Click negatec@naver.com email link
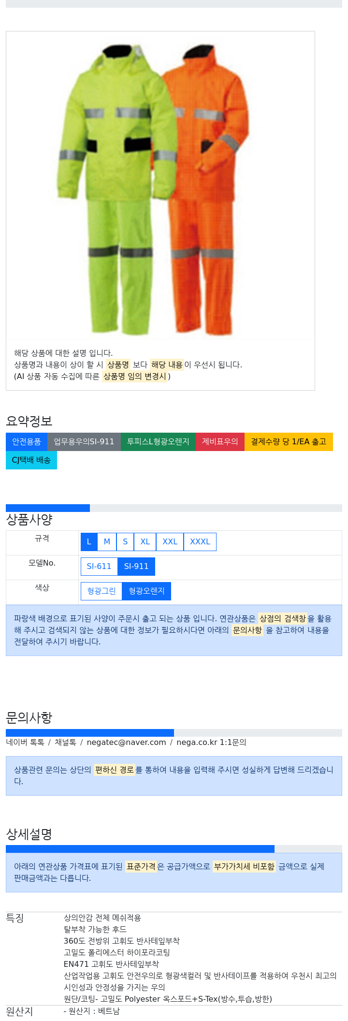 coord(126,742)
